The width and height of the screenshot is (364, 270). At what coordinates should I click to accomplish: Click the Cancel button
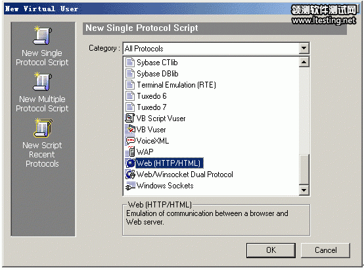pos(325,250)
